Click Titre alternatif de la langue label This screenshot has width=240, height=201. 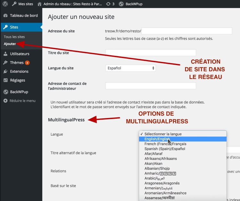coord(73,153)
